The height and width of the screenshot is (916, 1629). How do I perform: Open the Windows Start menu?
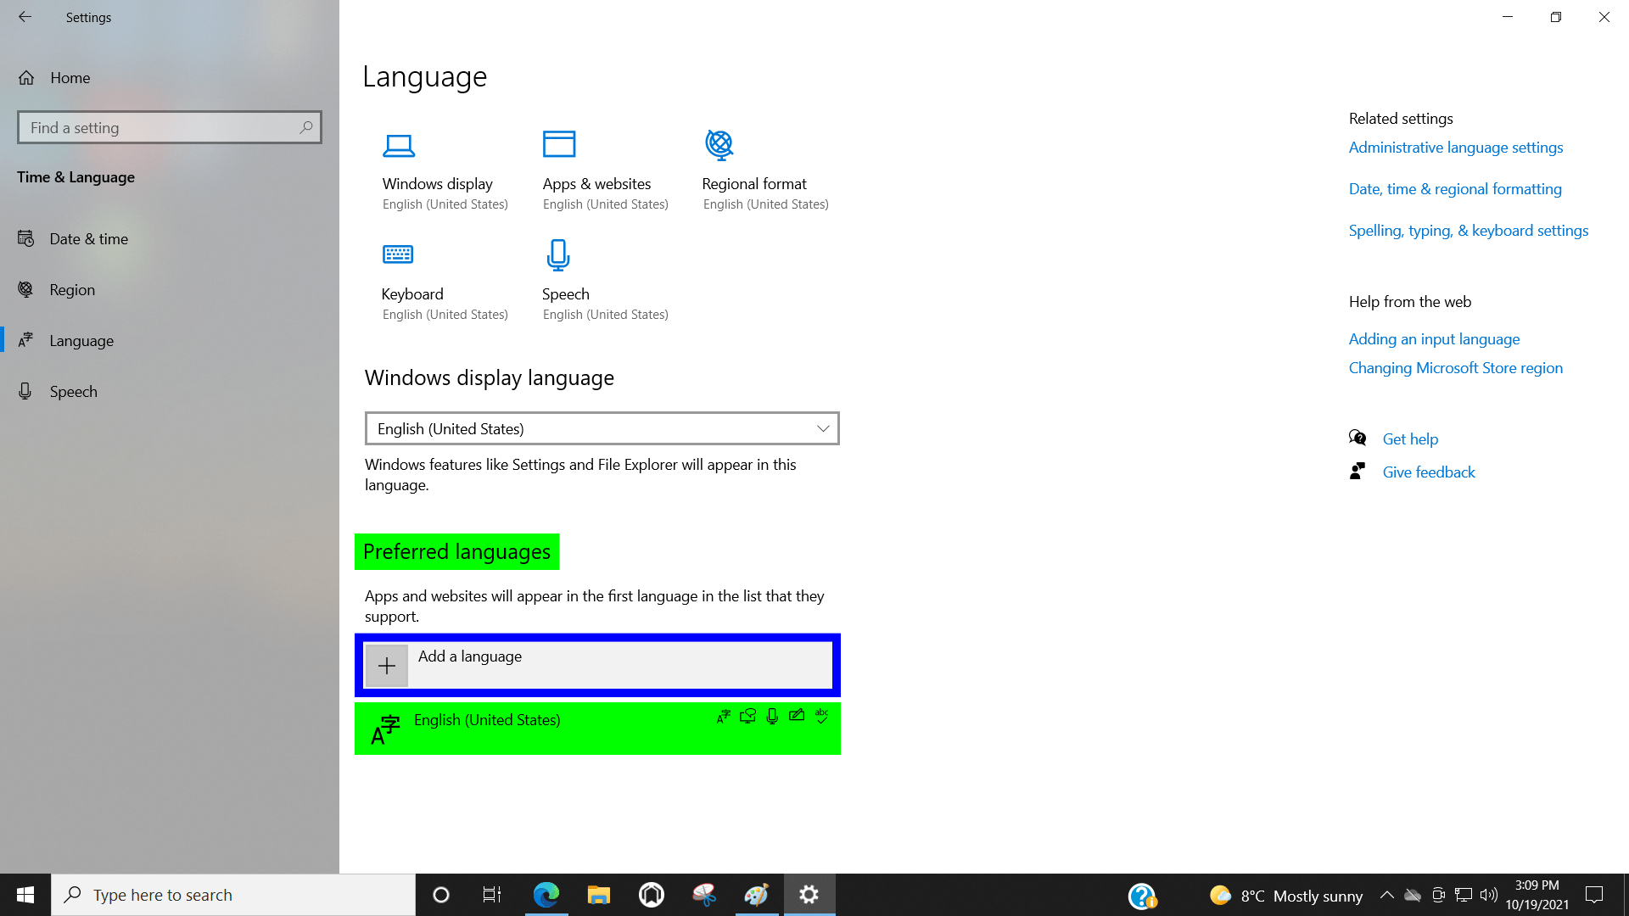tap(25, 895)
